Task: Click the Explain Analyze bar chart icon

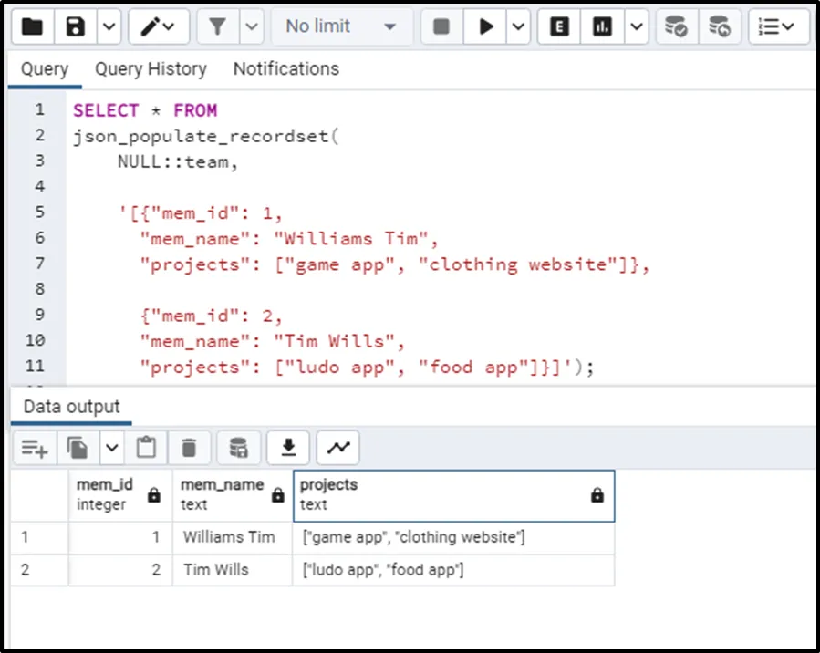Action: (x=602, y=27)
